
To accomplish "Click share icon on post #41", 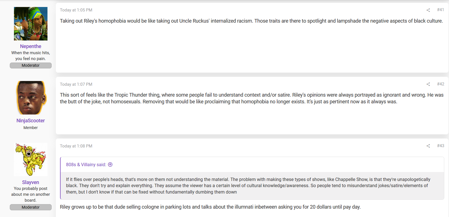I will 428,10.
